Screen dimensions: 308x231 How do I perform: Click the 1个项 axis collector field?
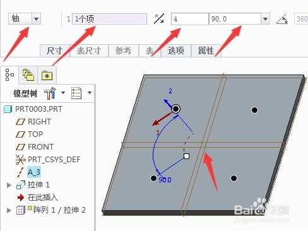(x=109, y=19)
